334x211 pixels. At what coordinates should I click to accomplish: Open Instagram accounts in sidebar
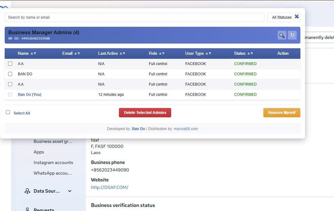53,162
